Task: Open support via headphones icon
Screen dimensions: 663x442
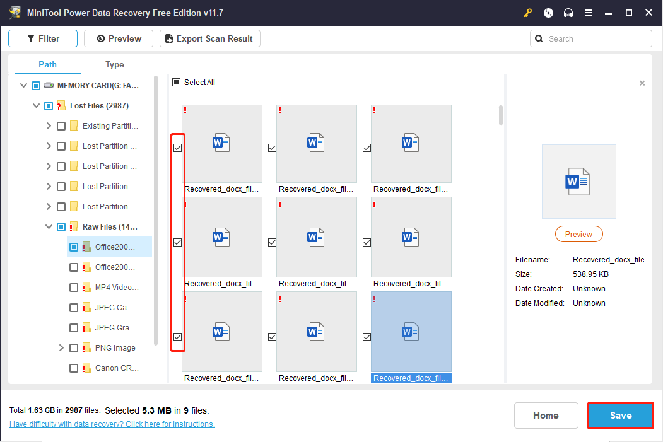Action: (568, 13)
